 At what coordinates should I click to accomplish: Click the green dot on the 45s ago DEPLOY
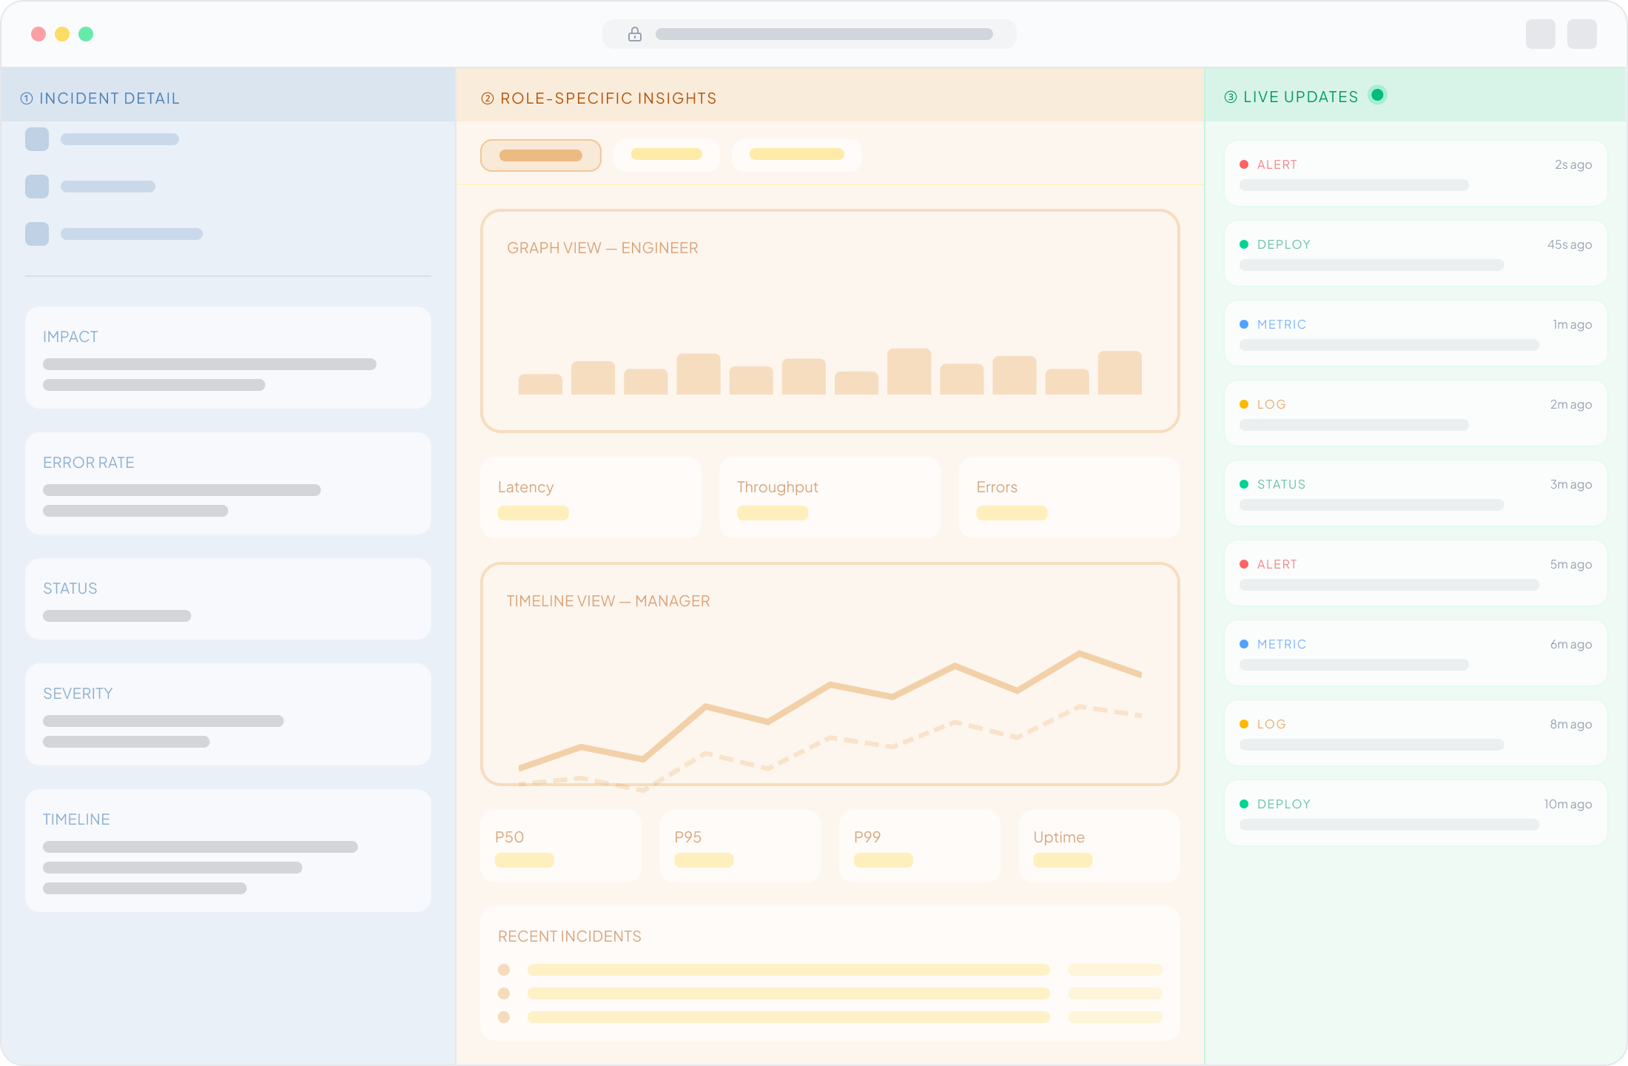click(x=1244, y=244)
